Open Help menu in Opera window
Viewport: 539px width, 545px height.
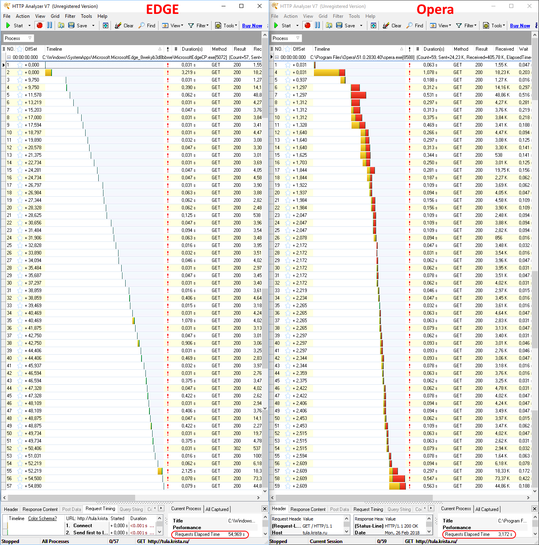point(370,16)
